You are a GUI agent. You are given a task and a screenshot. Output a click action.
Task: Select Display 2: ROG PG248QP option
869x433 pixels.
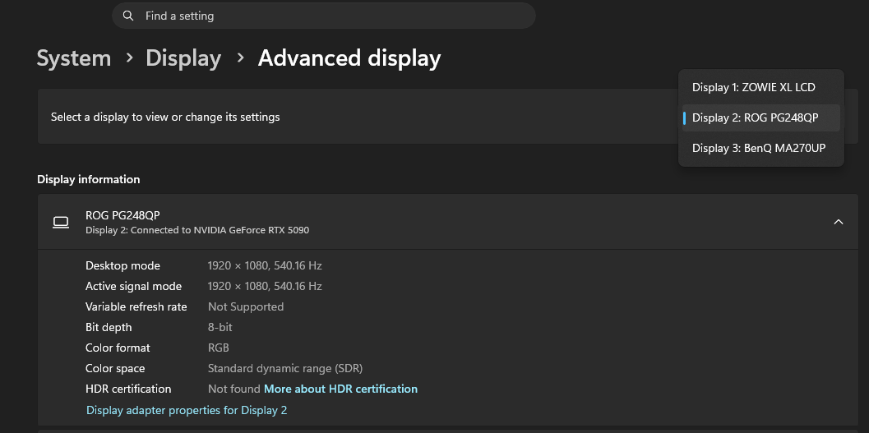pyautogui.click(x=760, y=117)
